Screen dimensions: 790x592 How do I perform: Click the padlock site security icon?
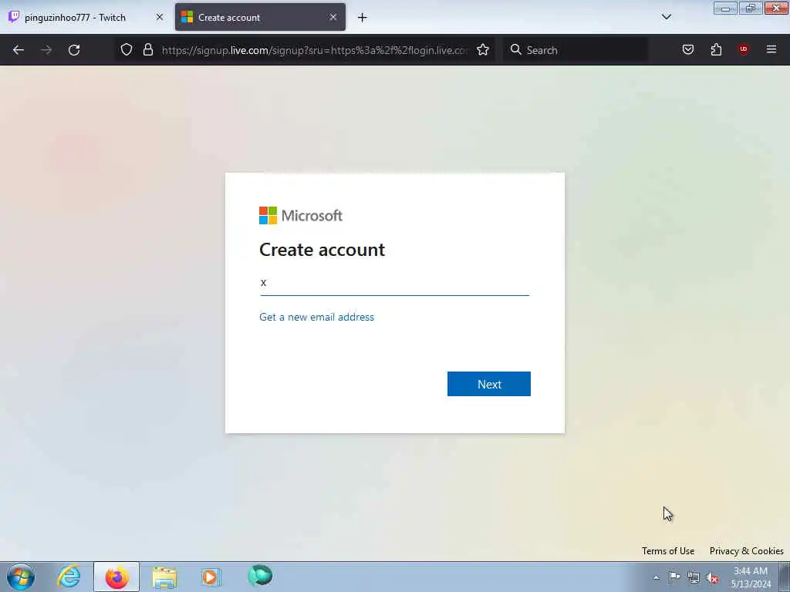click(147, 49)
